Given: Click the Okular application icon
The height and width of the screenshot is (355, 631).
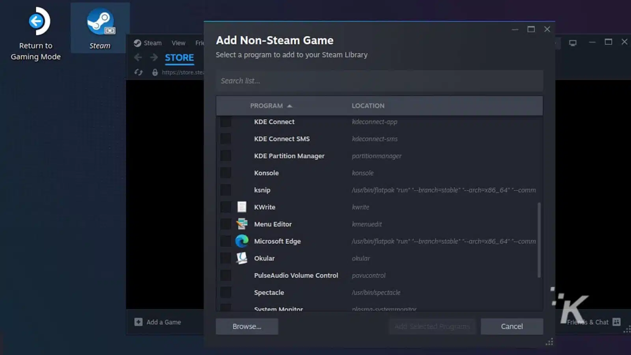Looking at the screenshot, I should 242,258.
